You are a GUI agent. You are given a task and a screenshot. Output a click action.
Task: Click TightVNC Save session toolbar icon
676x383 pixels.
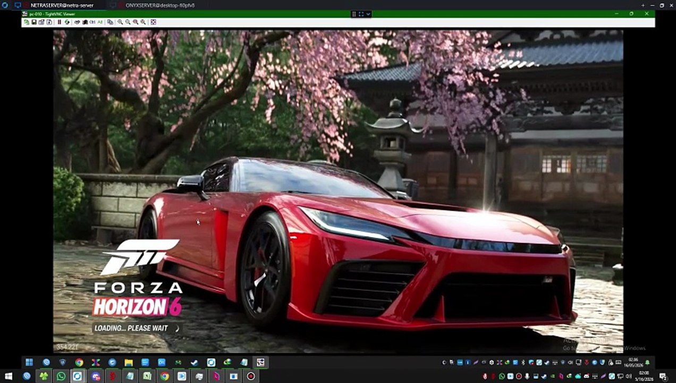point(34,22)
